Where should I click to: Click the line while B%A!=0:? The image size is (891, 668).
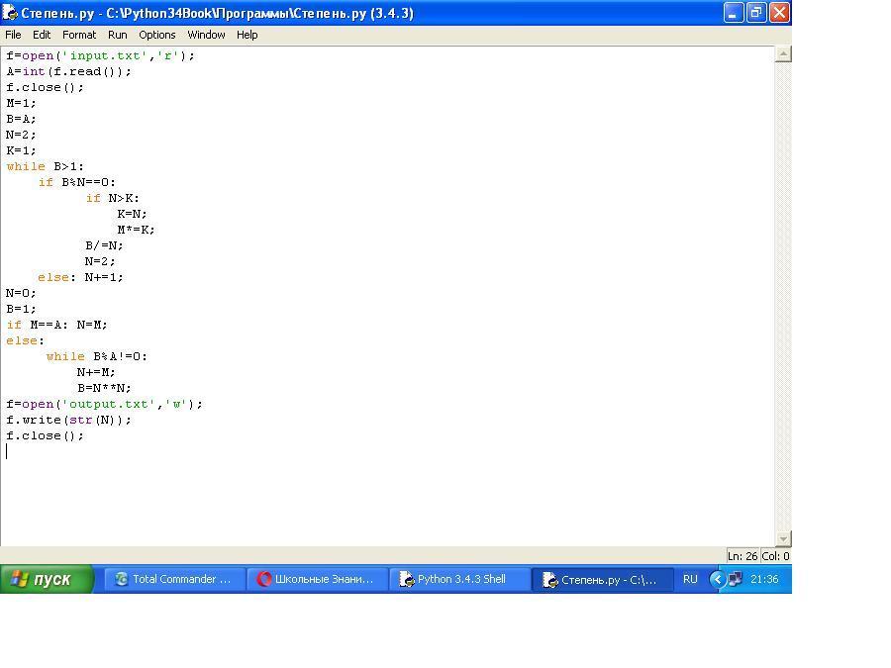click(x=97, y=356)
